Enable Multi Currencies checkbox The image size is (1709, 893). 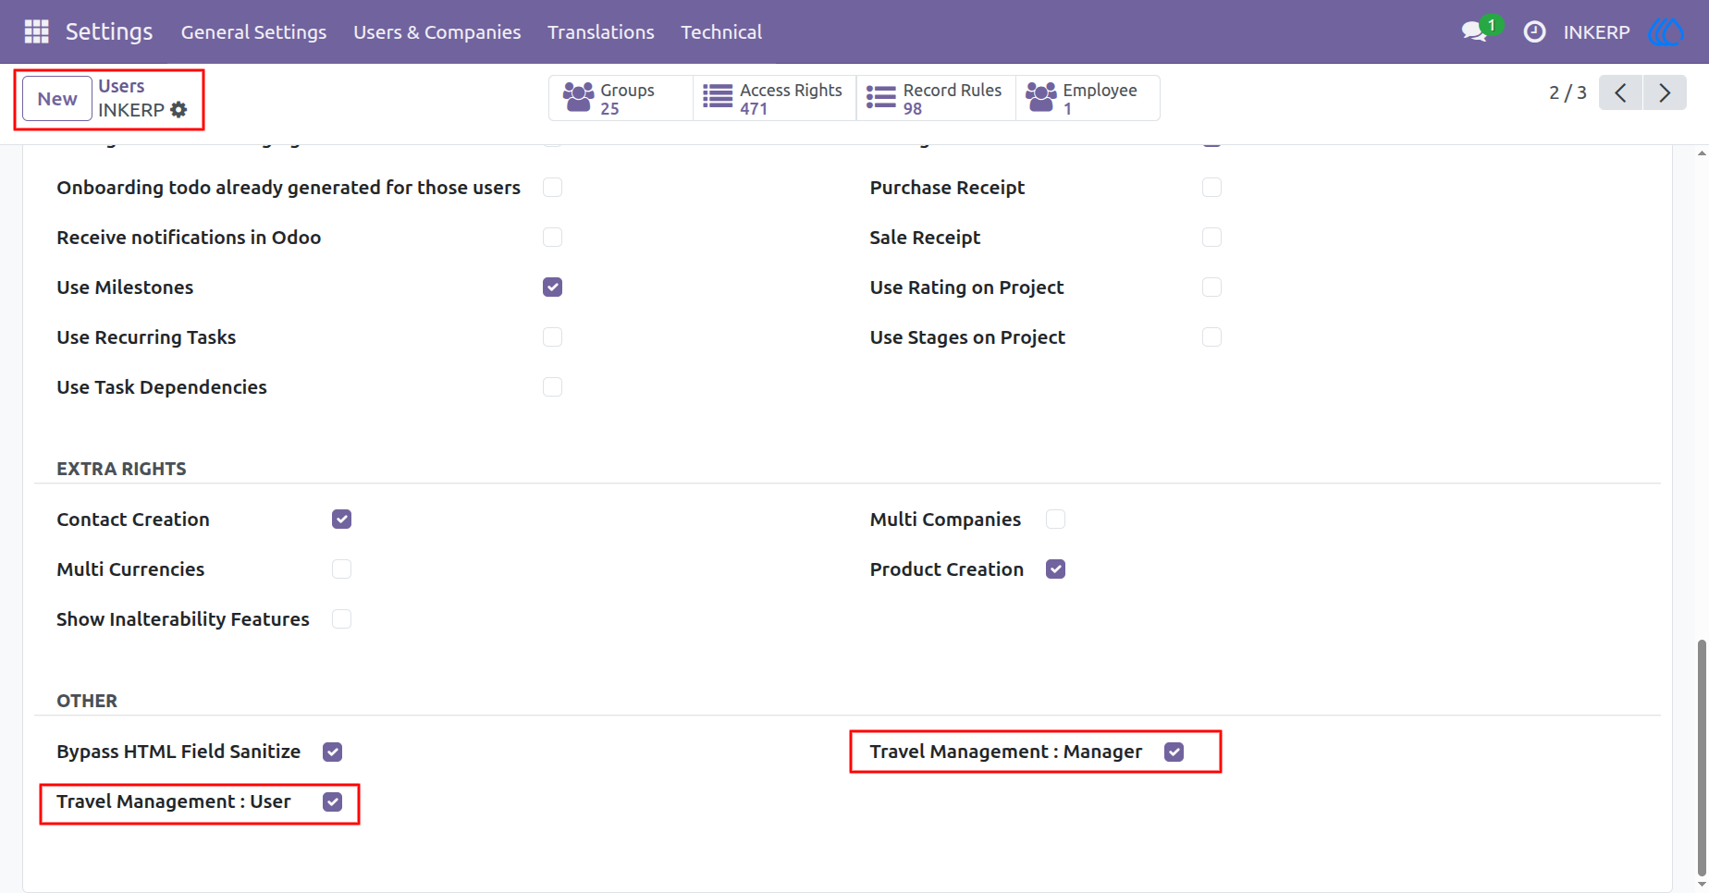pos(341,569)
